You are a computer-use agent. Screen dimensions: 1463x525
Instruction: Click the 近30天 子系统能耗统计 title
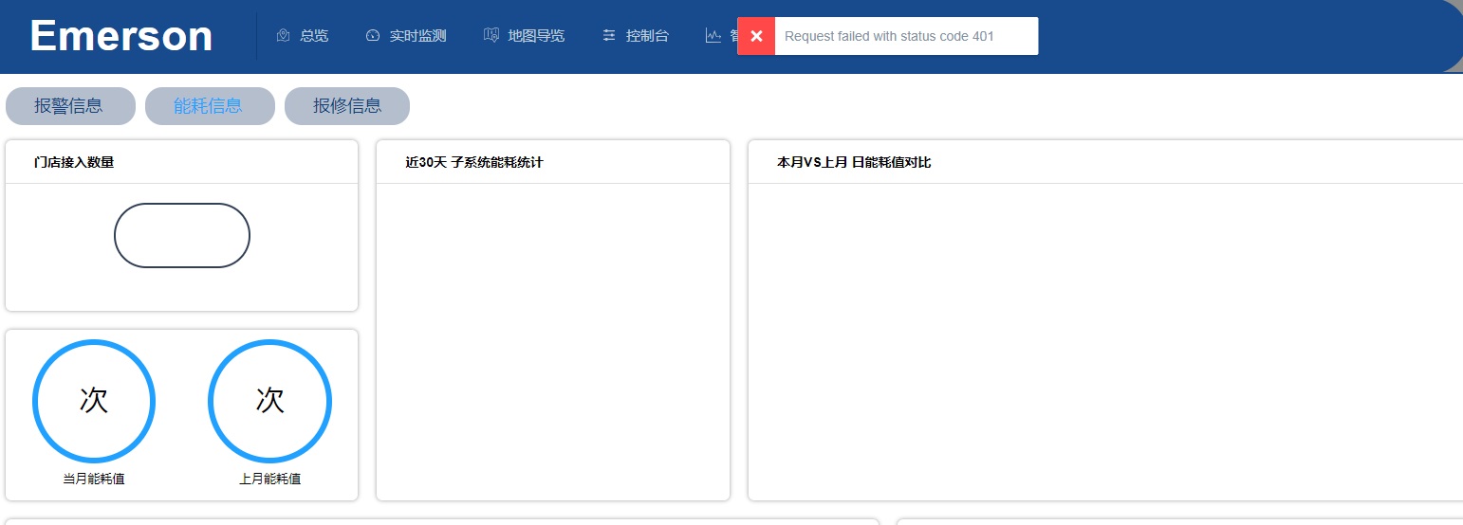tap(474, 162)
